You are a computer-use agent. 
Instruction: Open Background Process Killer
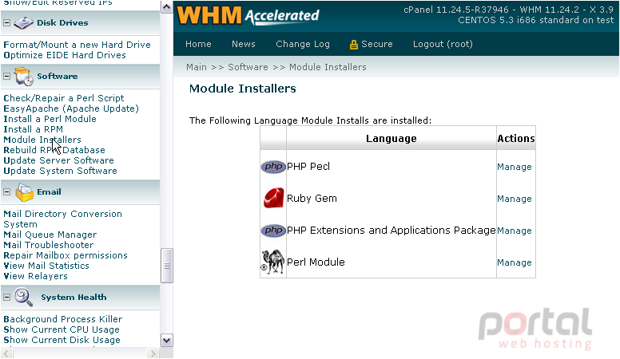coord(63,319)
